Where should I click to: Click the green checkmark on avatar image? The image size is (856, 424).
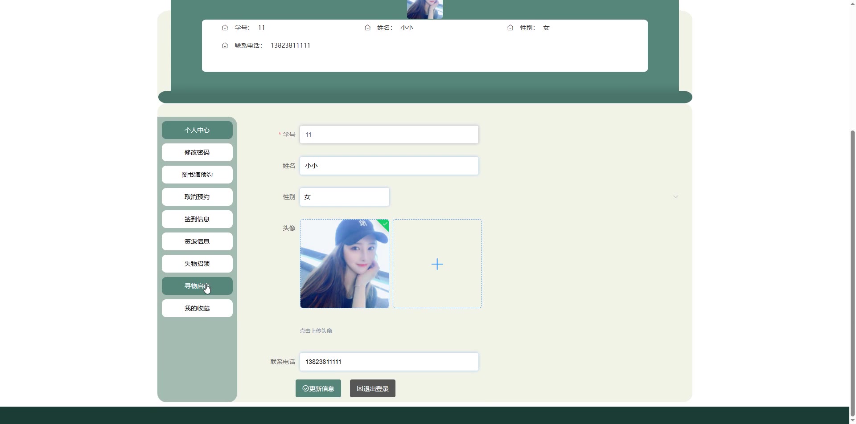click(x=384, y=224)
